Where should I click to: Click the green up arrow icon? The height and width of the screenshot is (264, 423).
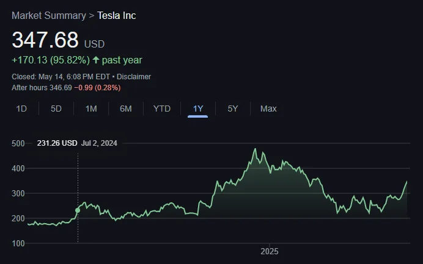[x=96, y=60]
